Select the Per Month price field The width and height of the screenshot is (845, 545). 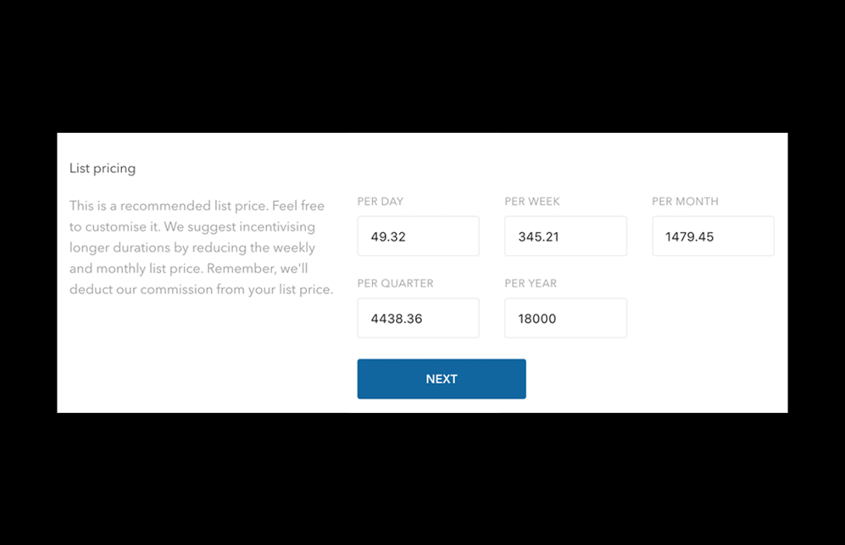[x=713, y=236]
